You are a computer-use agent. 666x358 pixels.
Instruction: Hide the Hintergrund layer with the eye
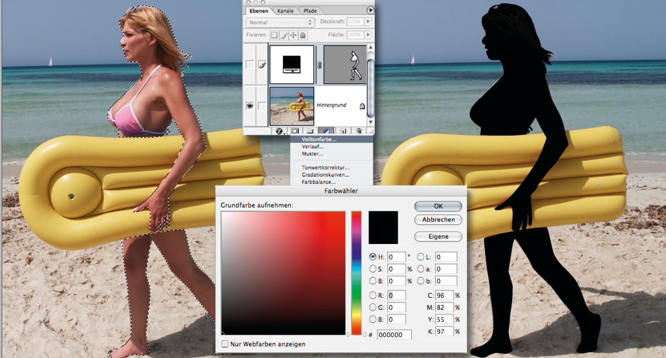(250, 106)
